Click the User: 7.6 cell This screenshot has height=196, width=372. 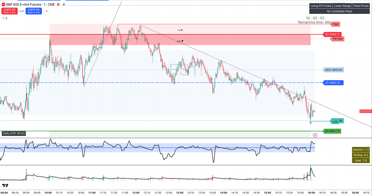click(361, 160)
